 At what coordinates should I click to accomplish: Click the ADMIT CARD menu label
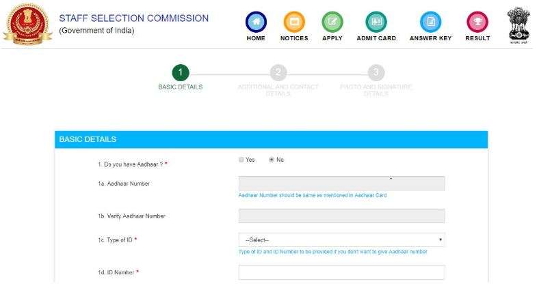click(x=376, y=38)
